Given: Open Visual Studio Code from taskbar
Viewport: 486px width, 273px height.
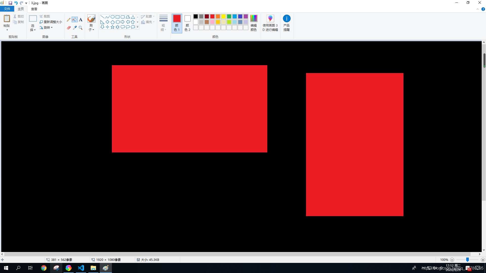Looking at the screenshot, I should (x=81, y=268).
